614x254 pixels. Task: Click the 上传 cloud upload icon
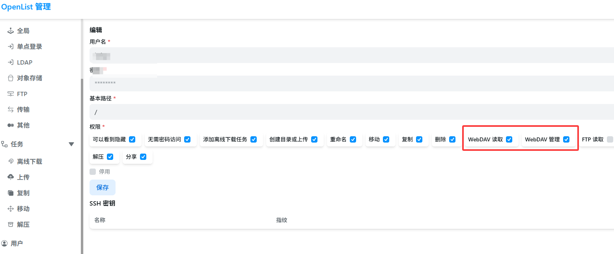point(11,177)
